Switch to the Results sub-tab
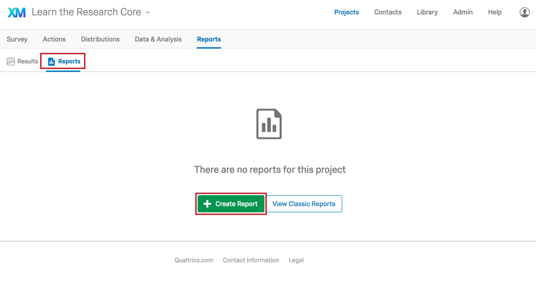The height and width of the screenshot is (290, 536). coord(22,61)
